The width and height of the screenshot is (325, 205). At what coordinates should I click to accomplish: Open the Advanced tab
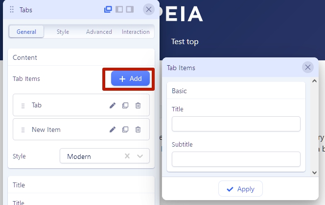point(99,32)
